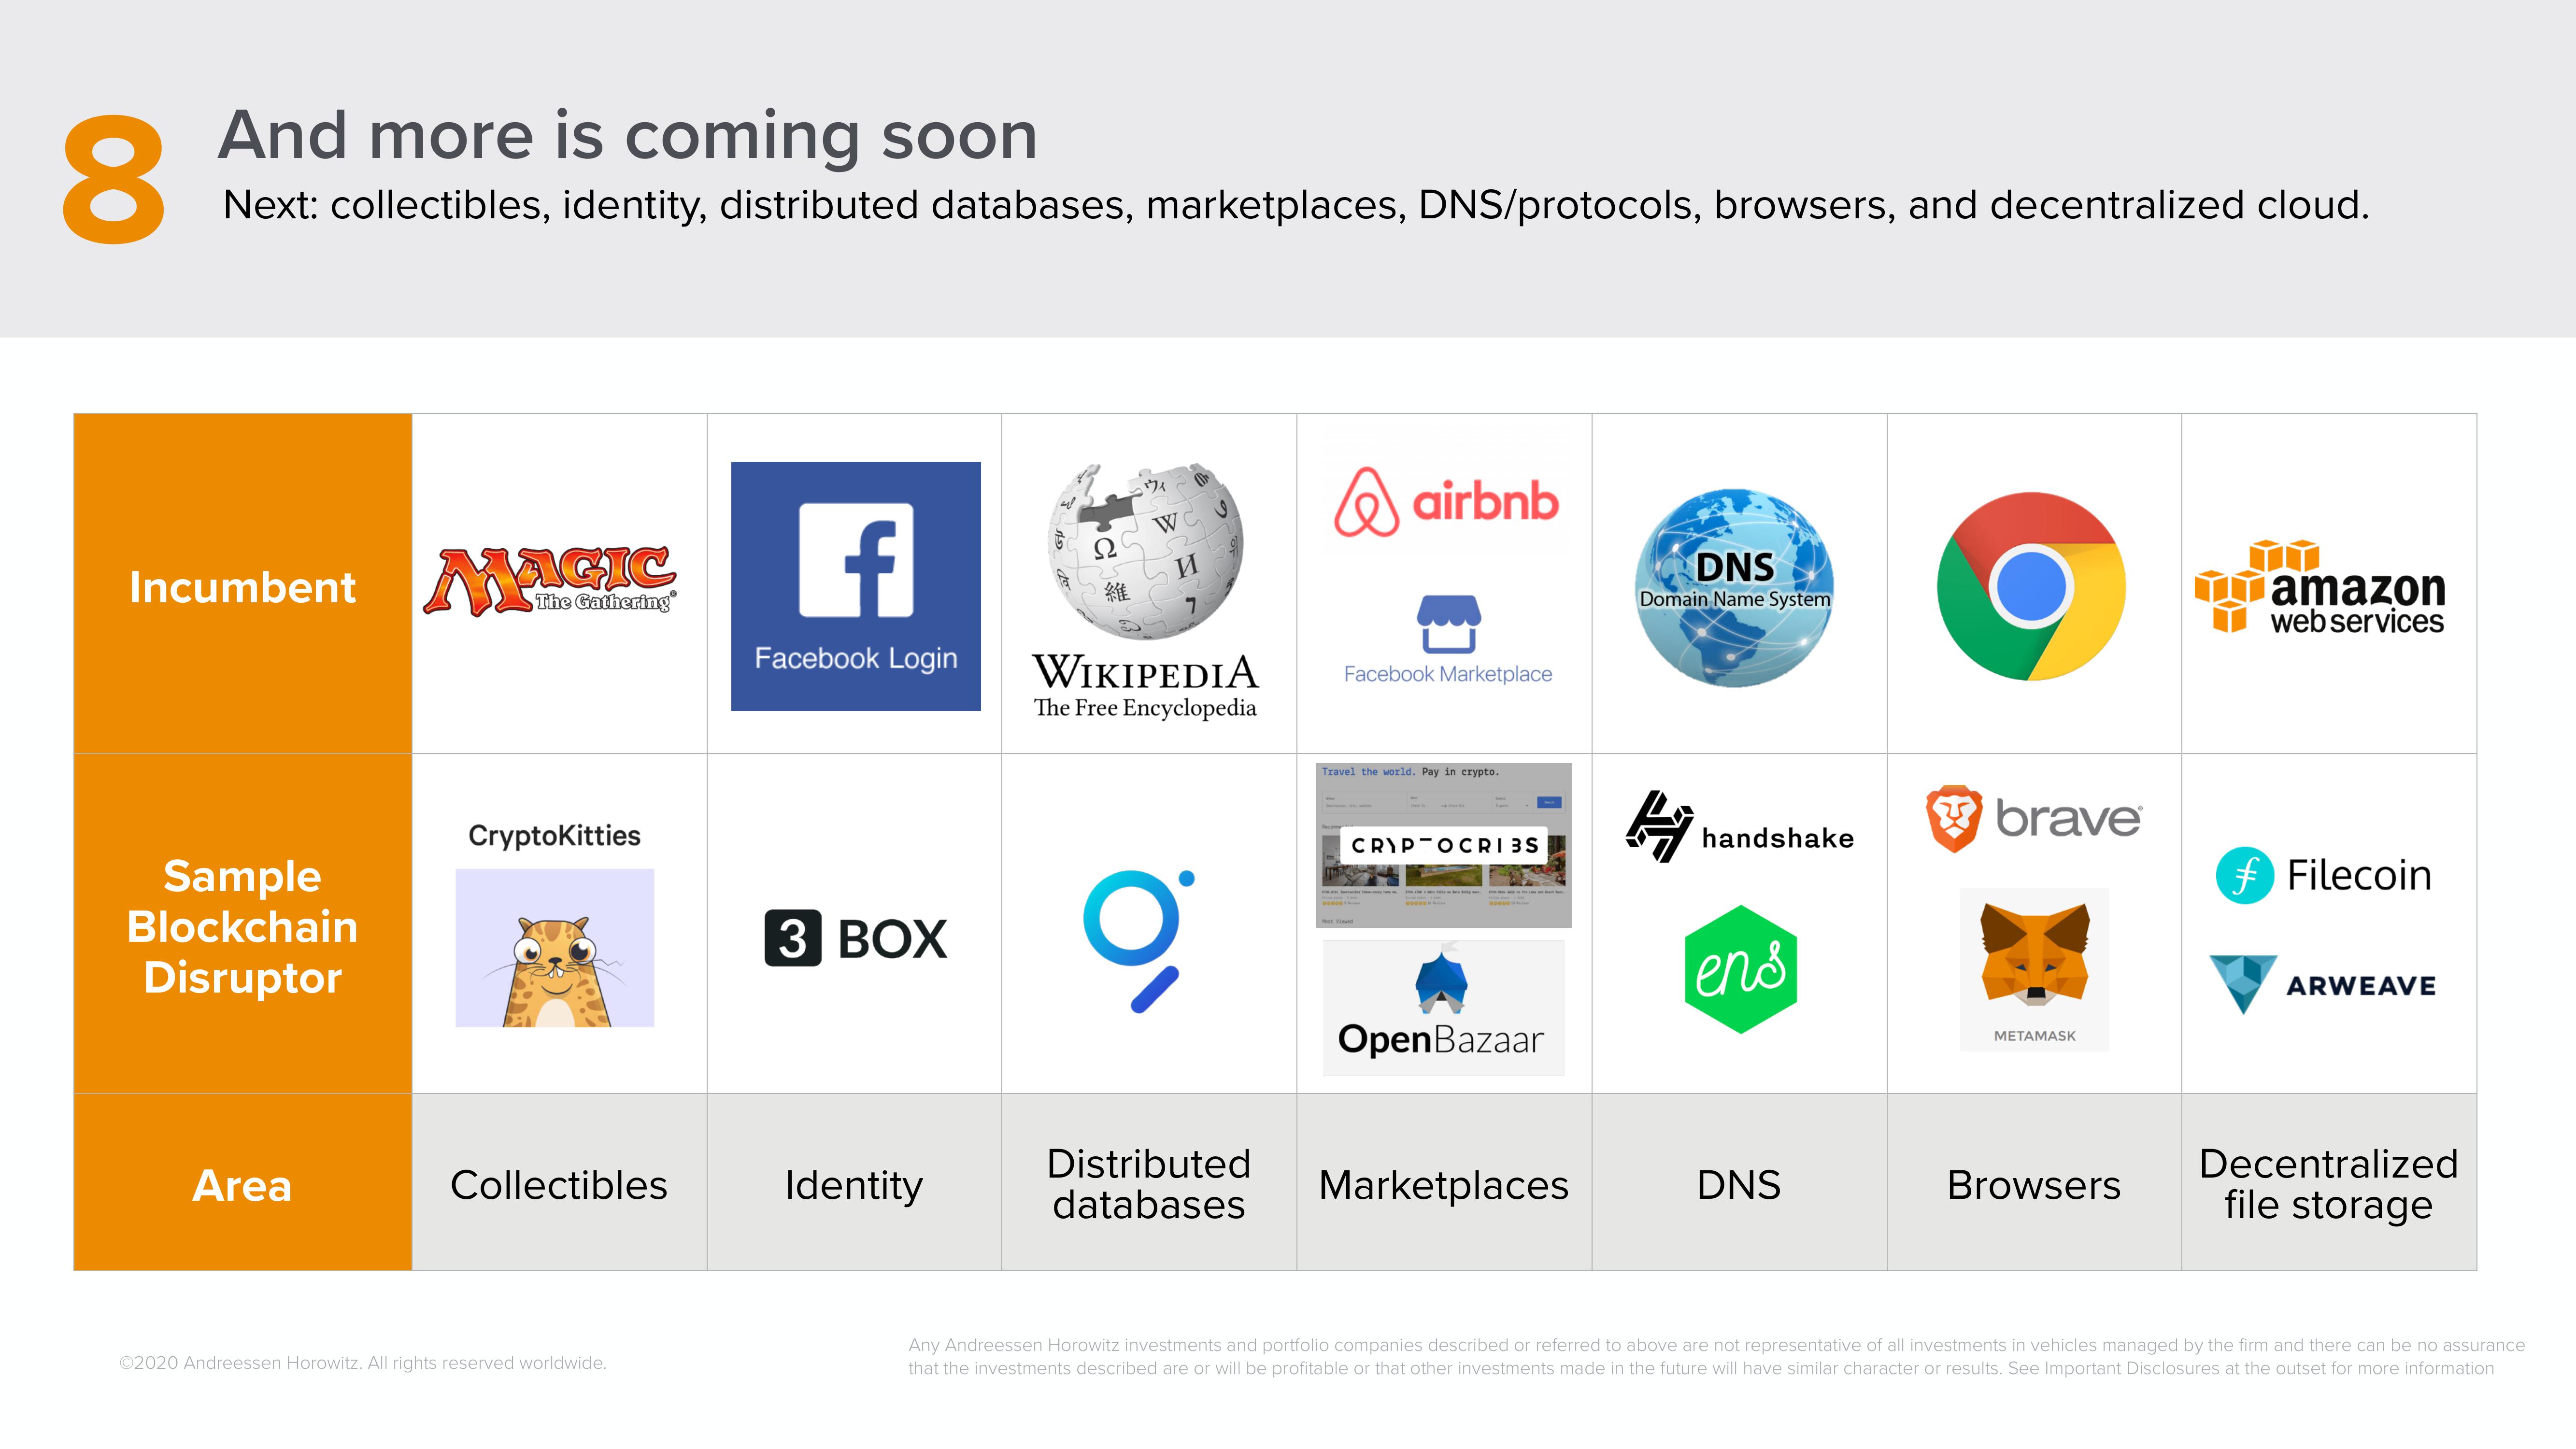Screen dimensions: 2576x1449
Task: Click the MetaMask fox logo
Action: (2034, 955)
